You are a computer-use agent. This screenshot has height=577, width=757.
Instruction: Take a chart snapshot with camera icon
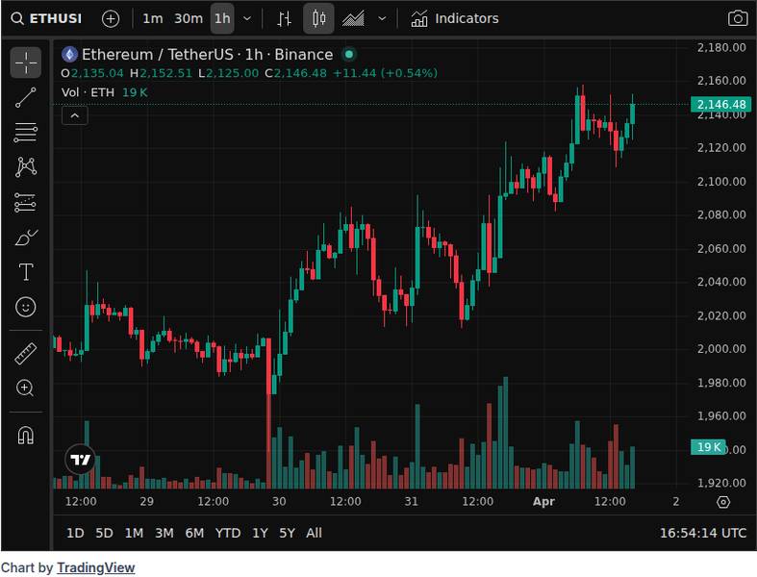(738, 19)
